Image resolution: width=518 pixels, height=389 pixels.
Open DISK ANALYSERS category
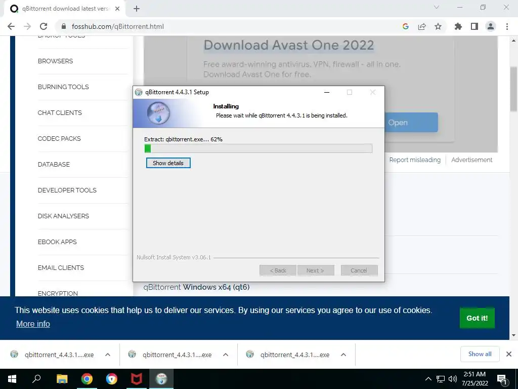[63, 216]
